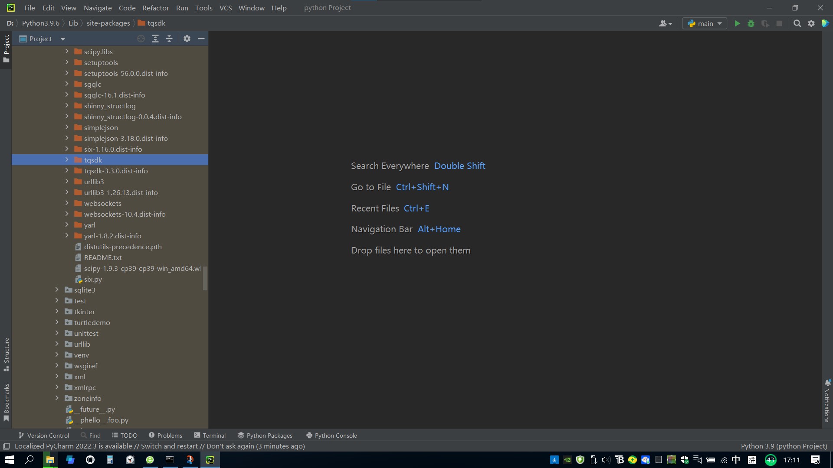
Task: Open the JetBrains toolbox icon at top right
Action: click(x=825, y=23)
